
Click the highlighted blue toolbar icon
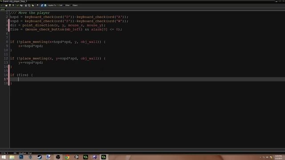42,5
